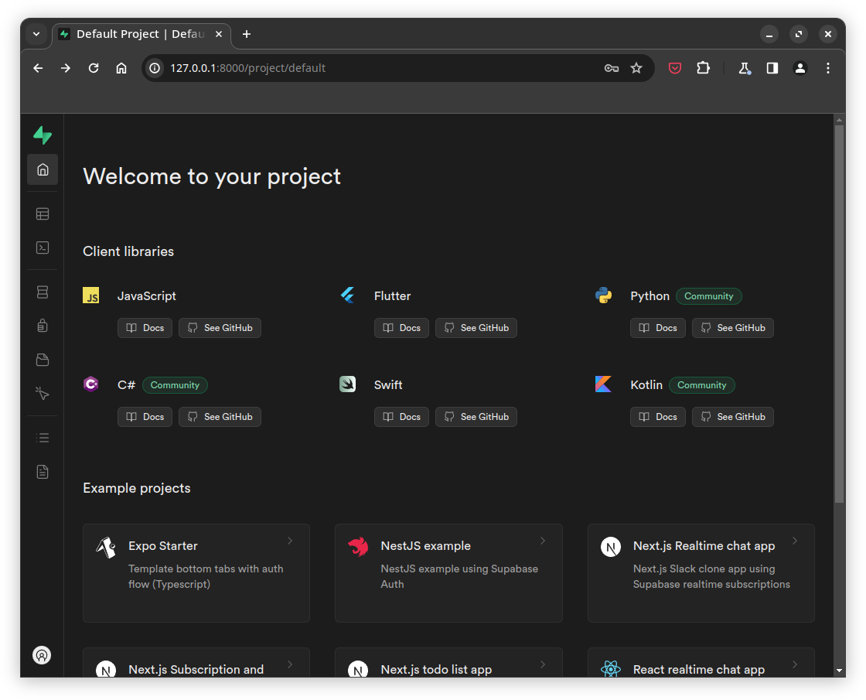This screenshot has width=866, height=700.
Task: Open the Authentication lock sidebar icon
Action: pyautogui.click(x=43, y=326)
